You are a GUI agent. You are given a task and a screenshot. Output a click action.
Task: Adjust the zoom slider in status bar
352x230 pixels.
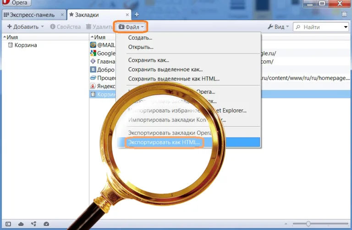[308, 224]
